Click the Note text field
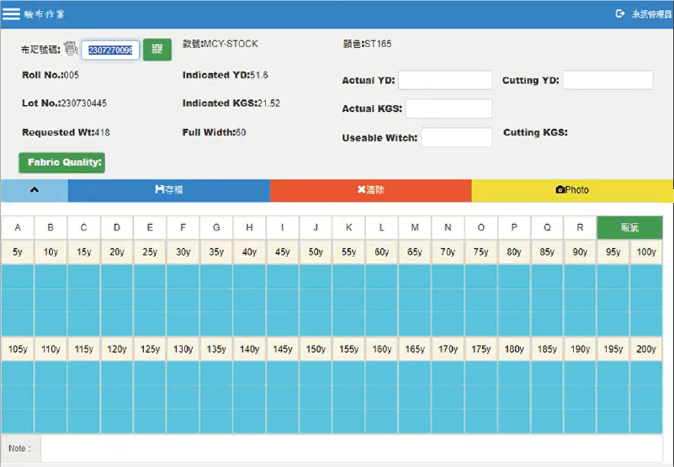This screenshot has width=674, height=467. [x=352, y=448]
